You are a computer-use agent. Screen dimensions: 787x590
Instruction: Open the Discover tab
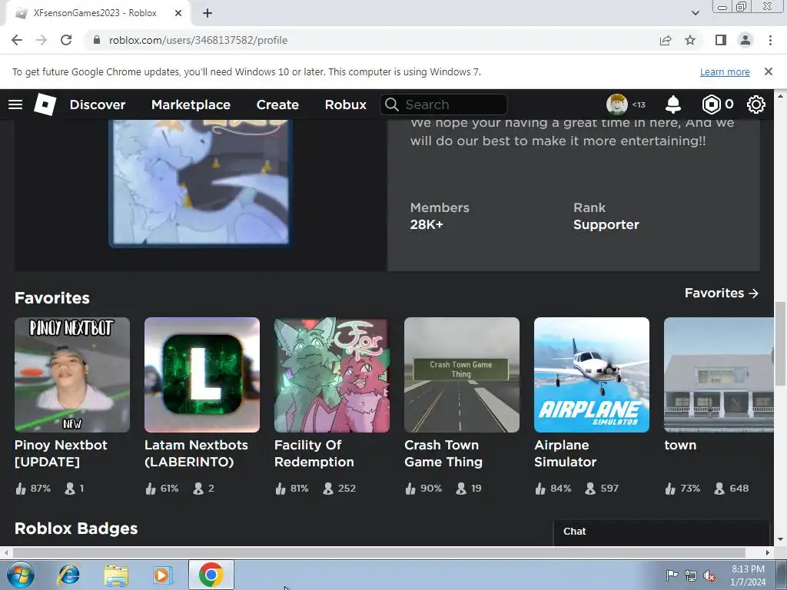(x=98, y=104)
